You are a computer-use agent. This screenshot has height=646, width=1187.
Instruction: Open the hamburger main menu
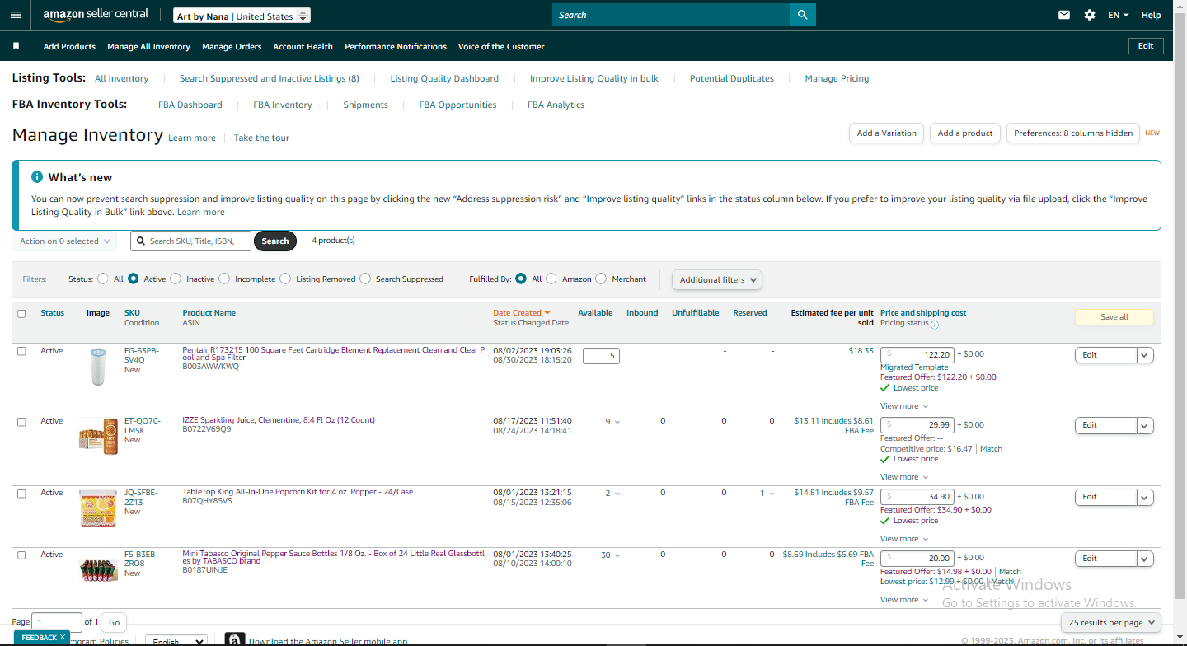pos(16,15)
